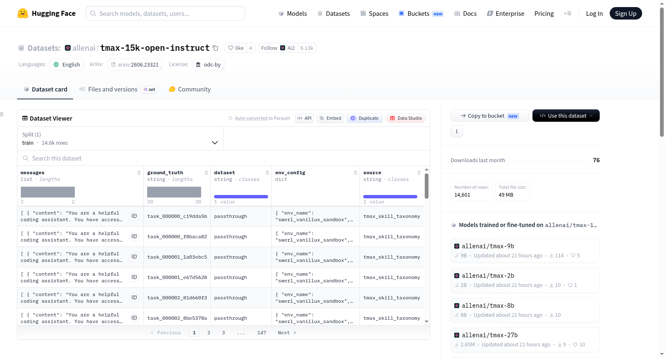The height and width of the screenshot is (358, 665).
Task: Open the allenai/tmax-2b model card
Action: tap(525, 280)
